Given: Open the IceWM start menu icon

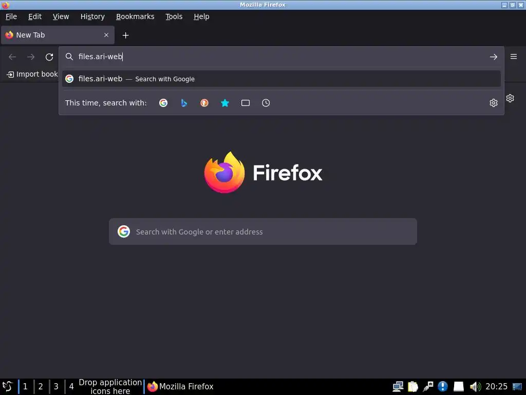Looking at the screenshot, I should click(7, 387).
